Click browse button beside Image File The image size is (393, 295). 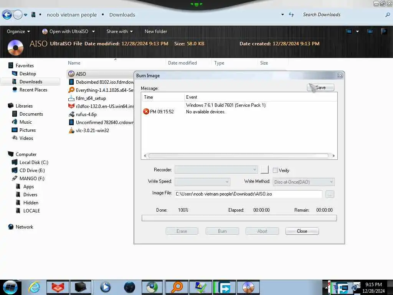click(x=330, y=194)
